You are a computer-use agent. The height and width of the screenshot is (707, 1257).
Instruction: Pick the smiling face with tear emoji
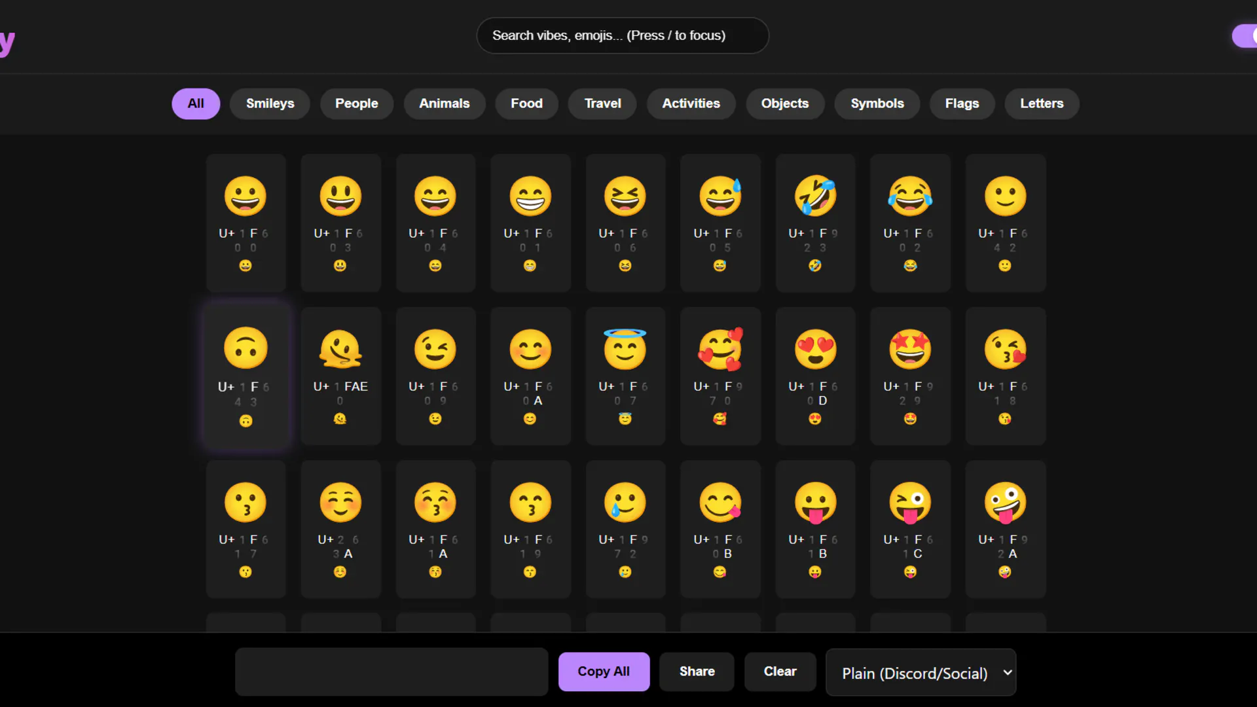(x=625, y=529)
